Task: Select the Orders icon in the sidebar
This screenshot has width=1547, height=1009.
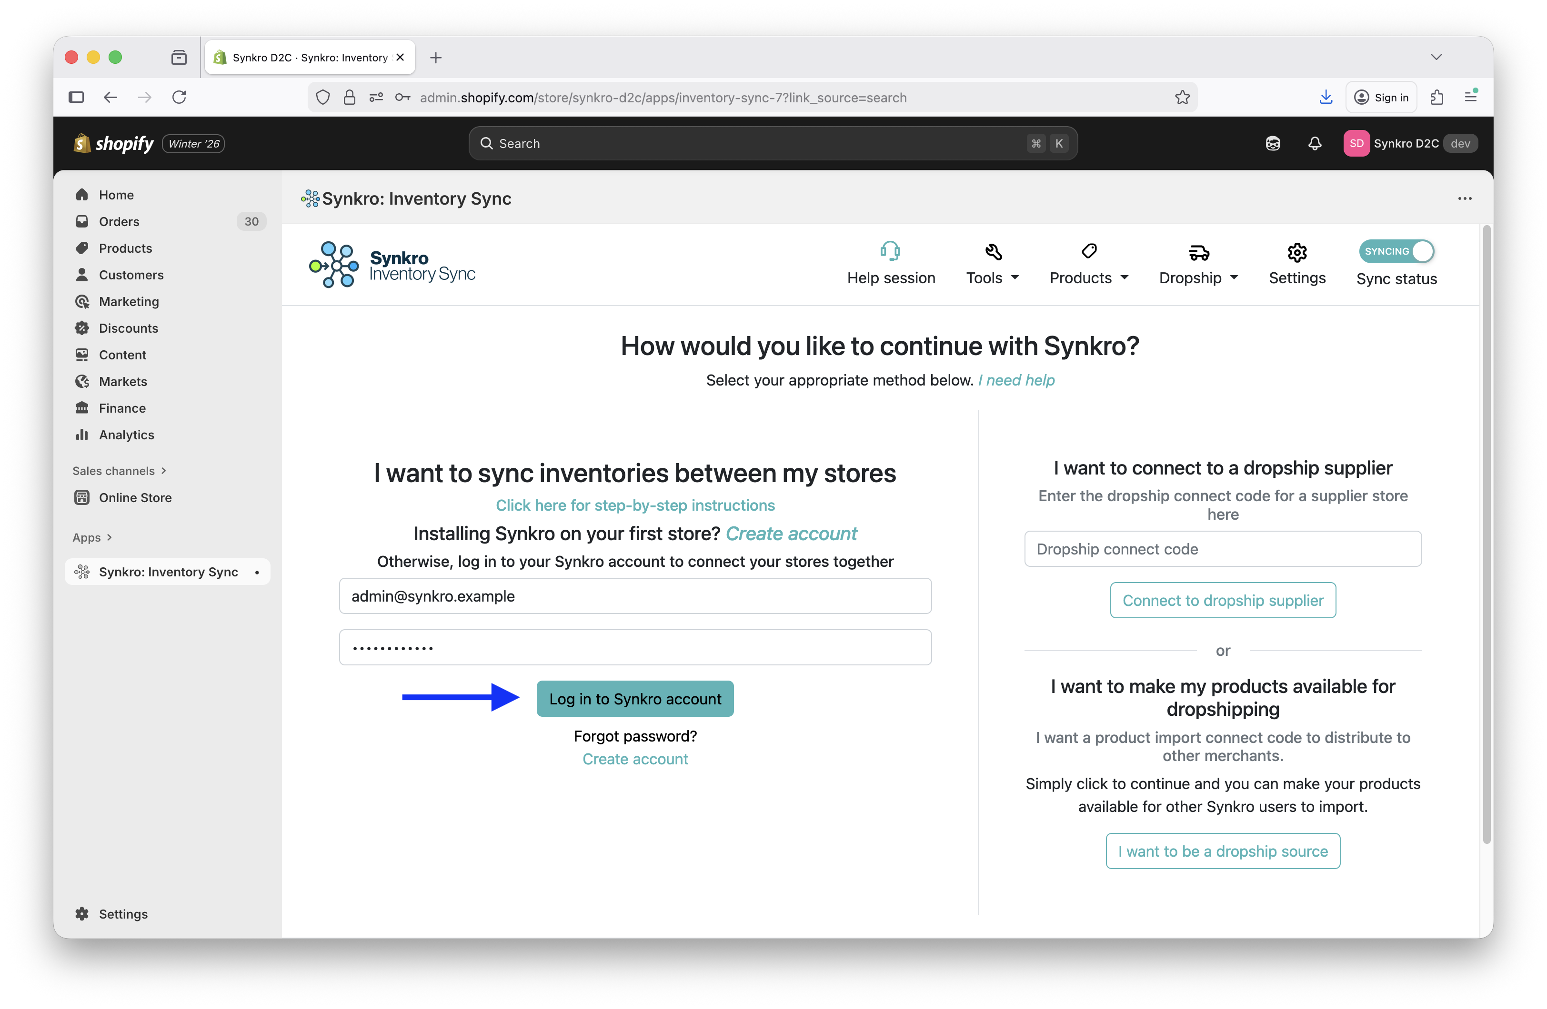Action: pyautogui.click(x=82, y=221)
